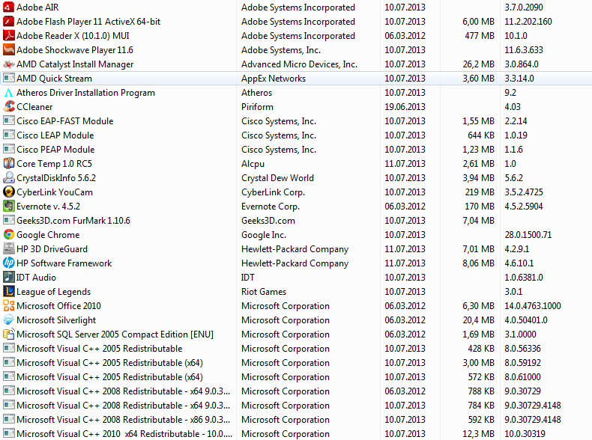Click the install date 19.06.2013
Viewport: 592px width, 440px height.
(x=405, y=107)
